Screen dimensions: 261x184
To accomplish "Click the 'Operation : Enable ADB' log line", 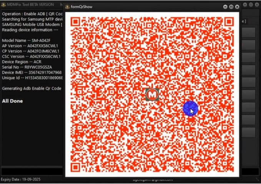I will click(x=32, y=14).
